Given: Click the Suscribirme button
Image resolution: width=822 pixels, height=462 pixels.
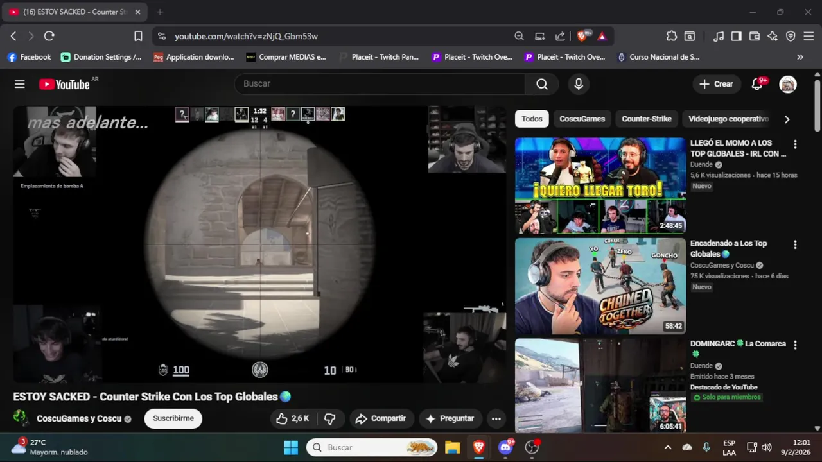Looking at the screenshot, I should point(173,418).
